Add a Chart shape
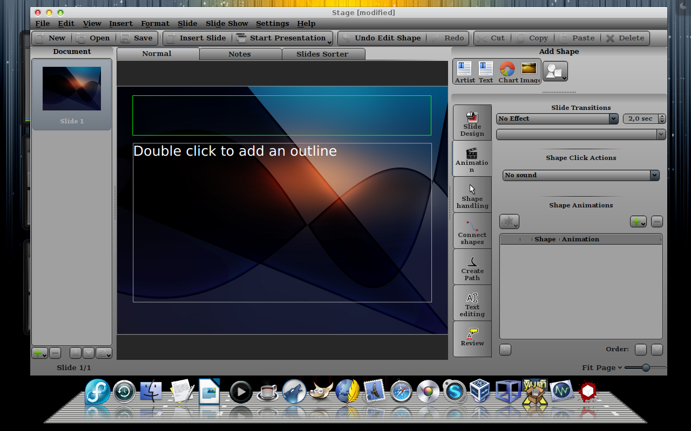Screen dimensions: 691x431 [x=507, y=72]
